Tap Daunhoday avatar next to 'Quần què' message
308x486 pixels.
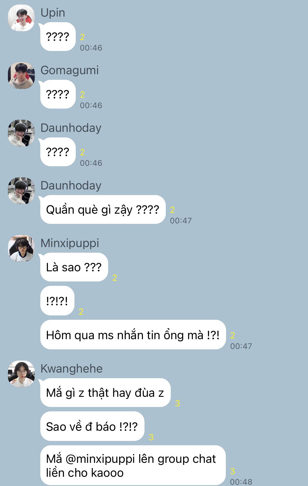click(21, 191)
